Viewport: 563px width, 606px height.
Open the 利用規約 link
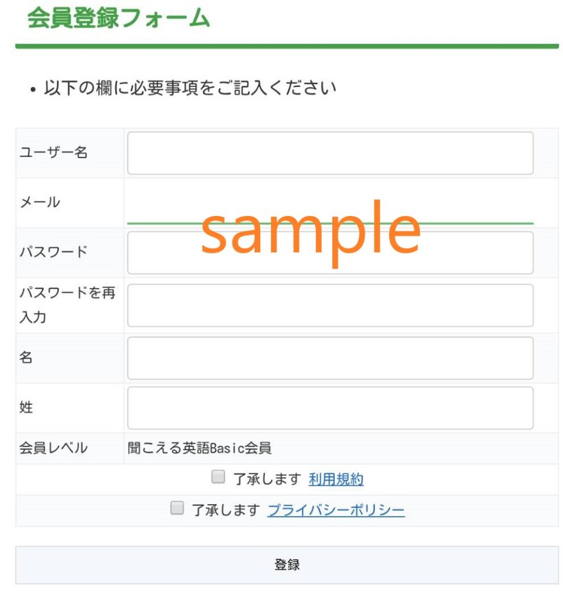[x=336, y=479]
